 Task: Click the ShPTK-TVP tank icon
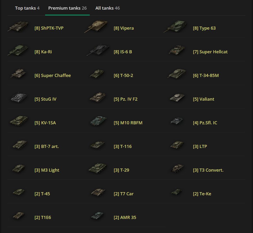coord(18,27)
